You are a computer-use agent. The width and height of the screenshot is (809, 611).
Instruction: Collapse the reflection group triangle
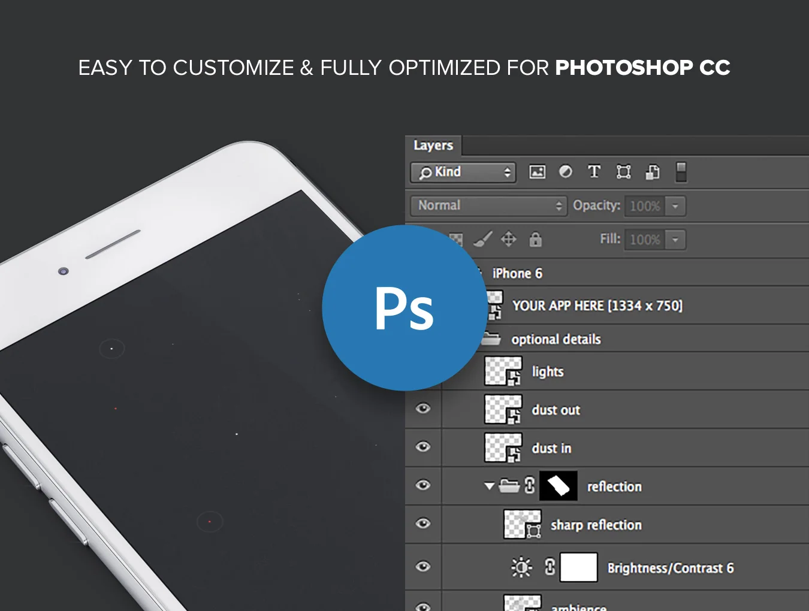(x=490, y=486)
